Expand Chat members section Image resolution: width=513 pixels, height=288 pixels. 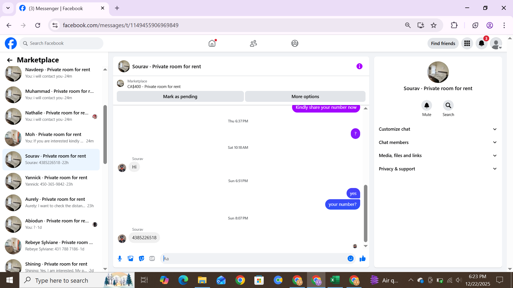tap(438, 142)
